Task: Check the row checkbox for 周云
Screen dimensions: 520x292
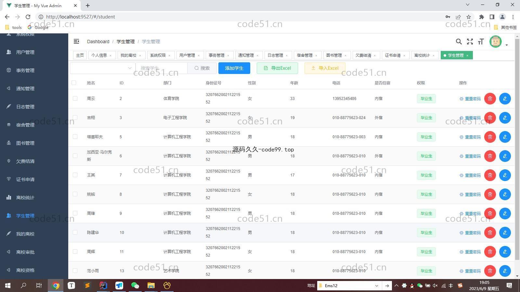Action: [75, 98]
